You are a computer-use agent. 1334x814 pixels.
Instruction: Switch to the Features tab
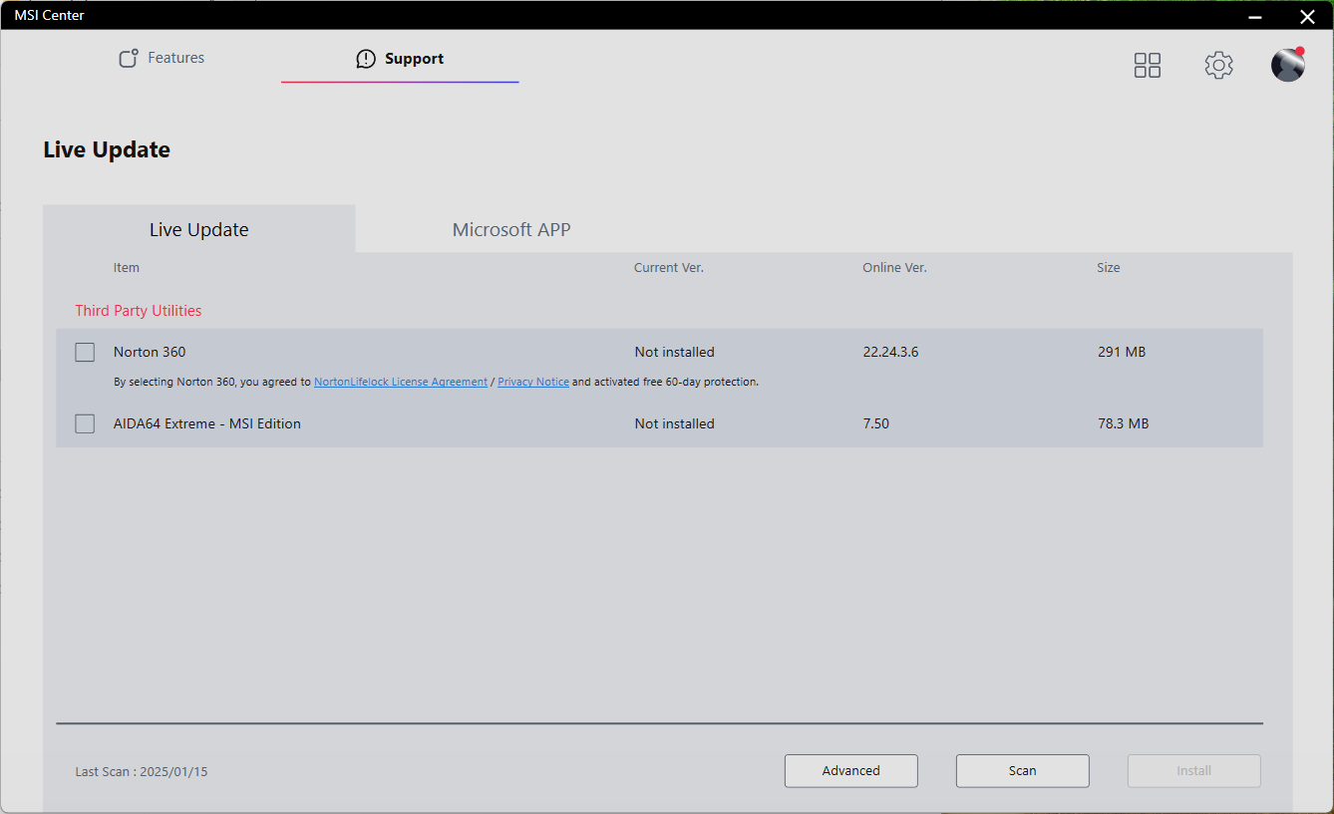click(x=162, y=58)
